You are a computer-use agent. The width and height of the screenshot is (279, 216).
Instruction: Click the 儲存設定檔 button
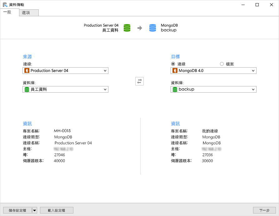tap(18, 210)
